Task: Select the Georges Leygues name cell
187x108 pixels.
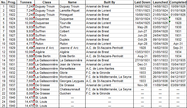Action: (x=72, y=81)
